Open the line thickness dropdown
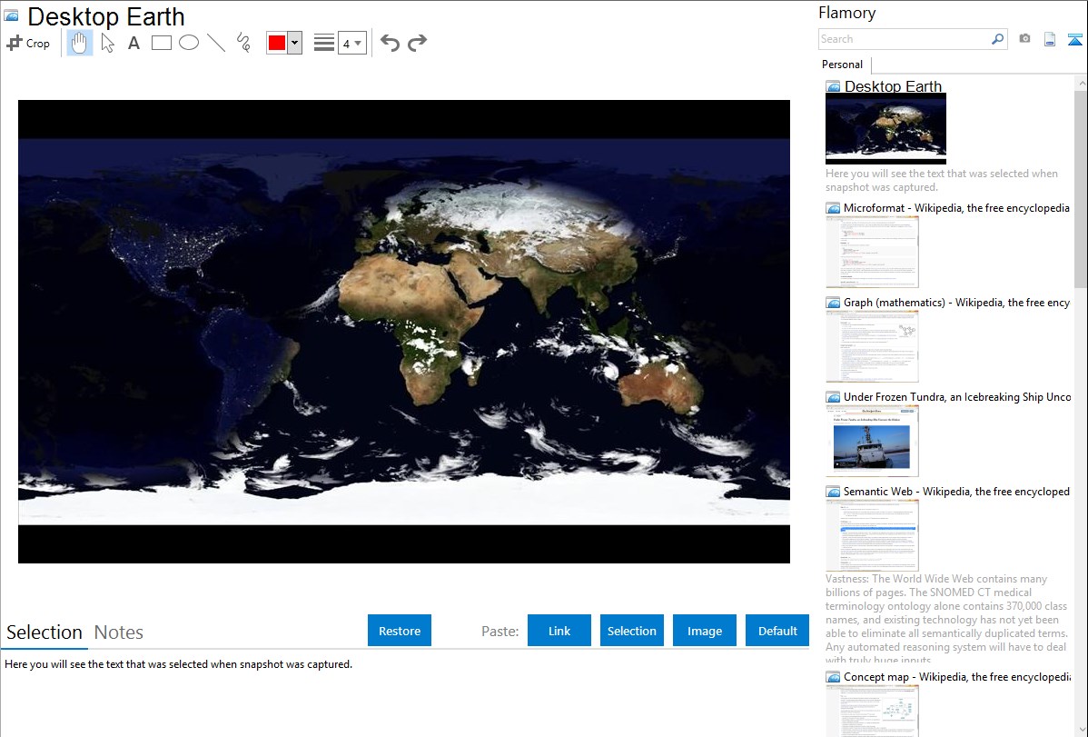1088x737 pixels. (352, 43)
